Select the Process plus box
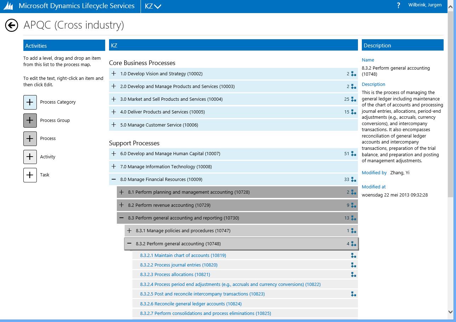 coord(30,139)
